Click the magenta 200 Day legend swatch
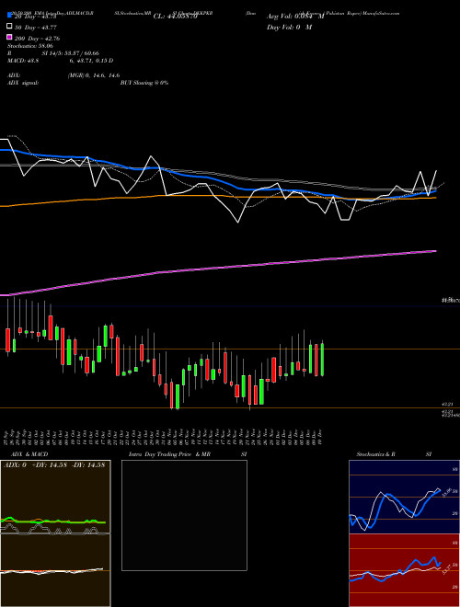This screenshot has width=460, height=607. click(x=9, y=37)
